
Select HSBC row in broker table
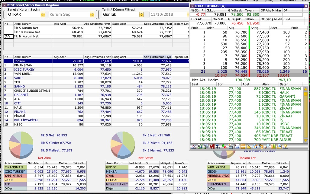[x=96, y=125]
